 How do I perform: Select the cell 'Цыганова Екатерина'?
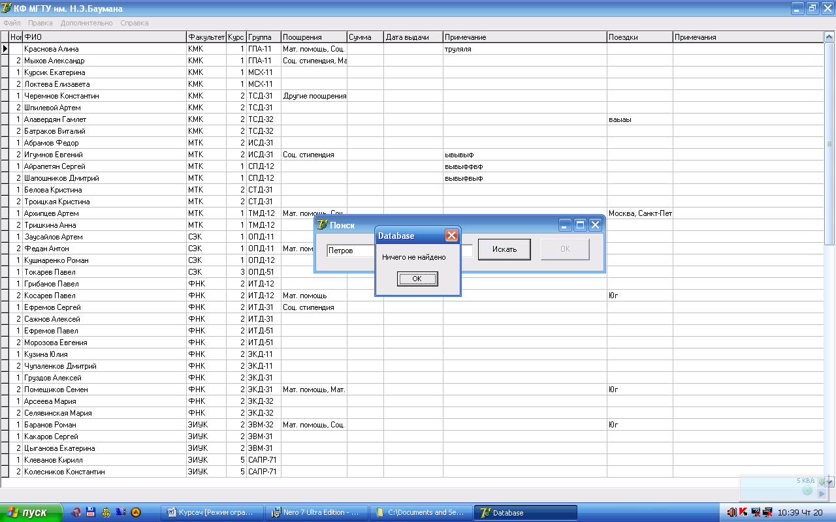pos(104,448)
